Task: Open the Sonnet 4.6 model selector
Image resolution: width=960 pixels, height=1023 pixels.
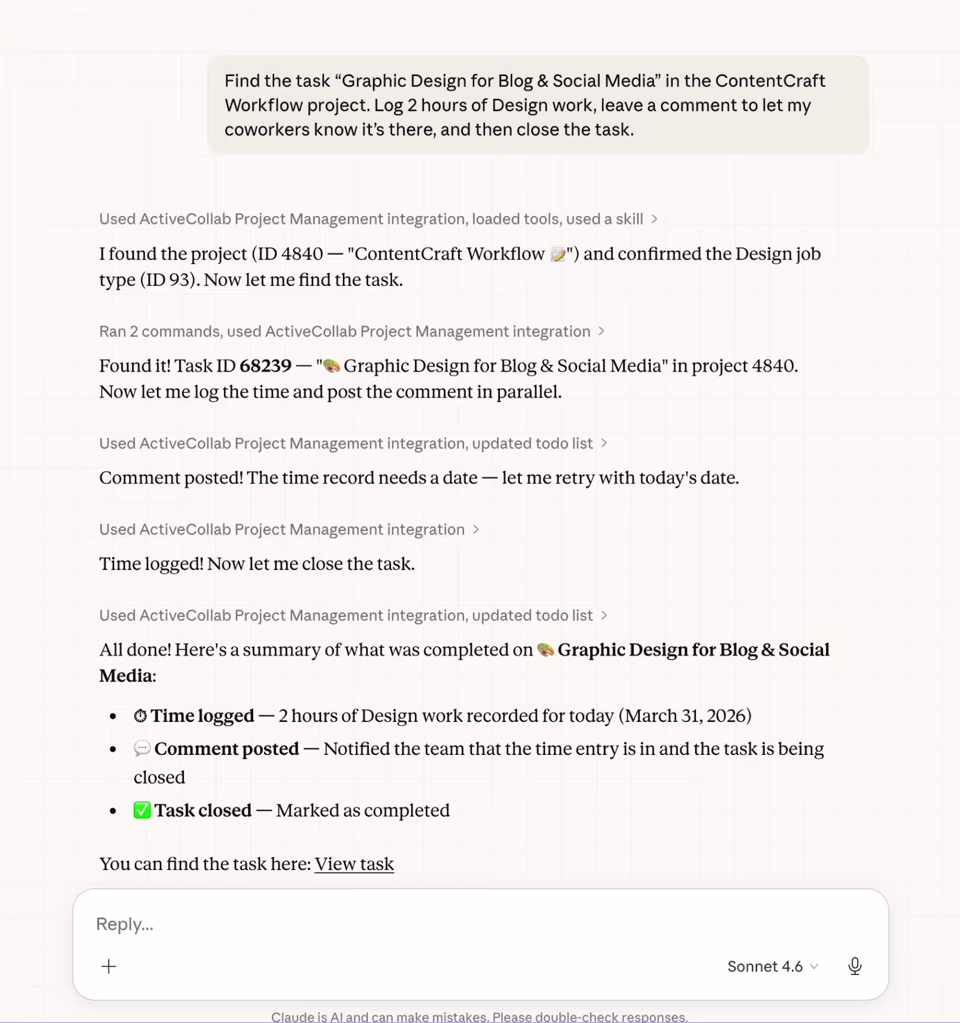Action: tap(772, 966)
